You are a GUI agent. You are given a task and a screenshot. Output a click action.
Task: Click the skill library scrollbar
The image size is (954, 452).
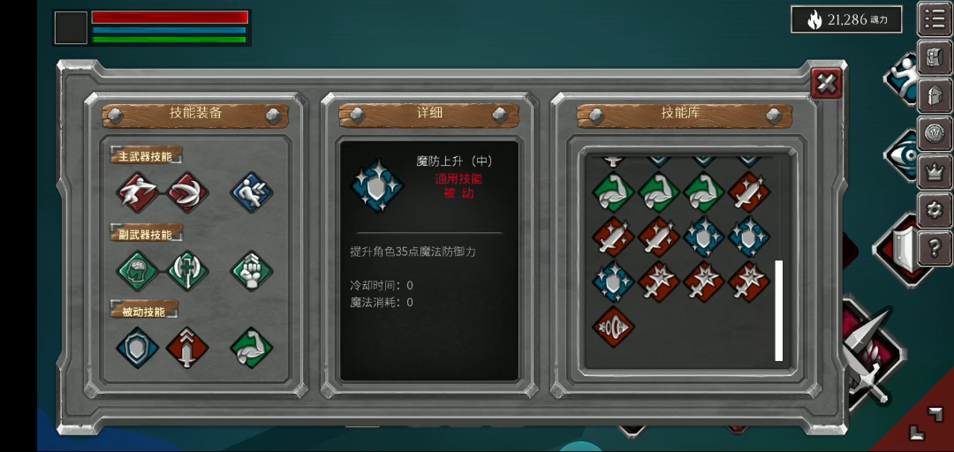point(778,310)
